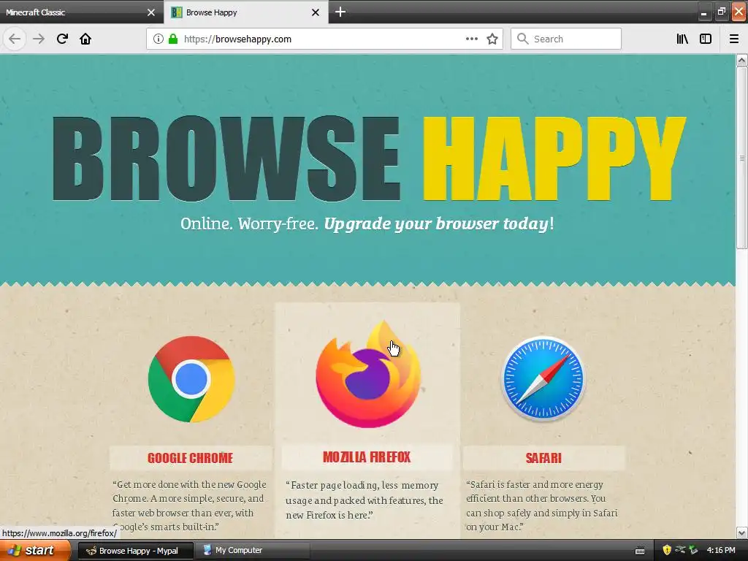Click the Google Chrome logo

pyautogui.click(x=191, y=379)
